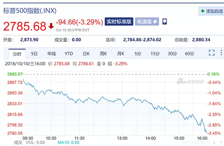Open the 周K weekly chart
This screenshot has height=146, width=224.
coord(103,54)
